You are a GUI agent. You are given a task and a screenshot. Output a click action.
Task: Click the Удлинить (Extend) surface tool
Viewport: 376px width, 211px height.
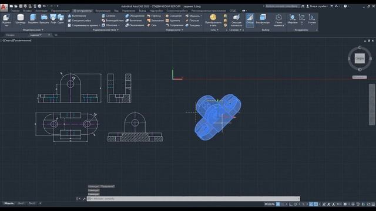coord(173,21)
